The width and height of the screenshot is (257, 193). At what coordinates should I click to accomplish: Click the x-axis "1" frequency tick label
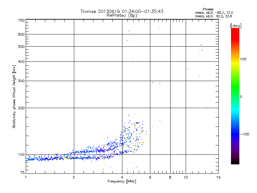pos(26,177)
